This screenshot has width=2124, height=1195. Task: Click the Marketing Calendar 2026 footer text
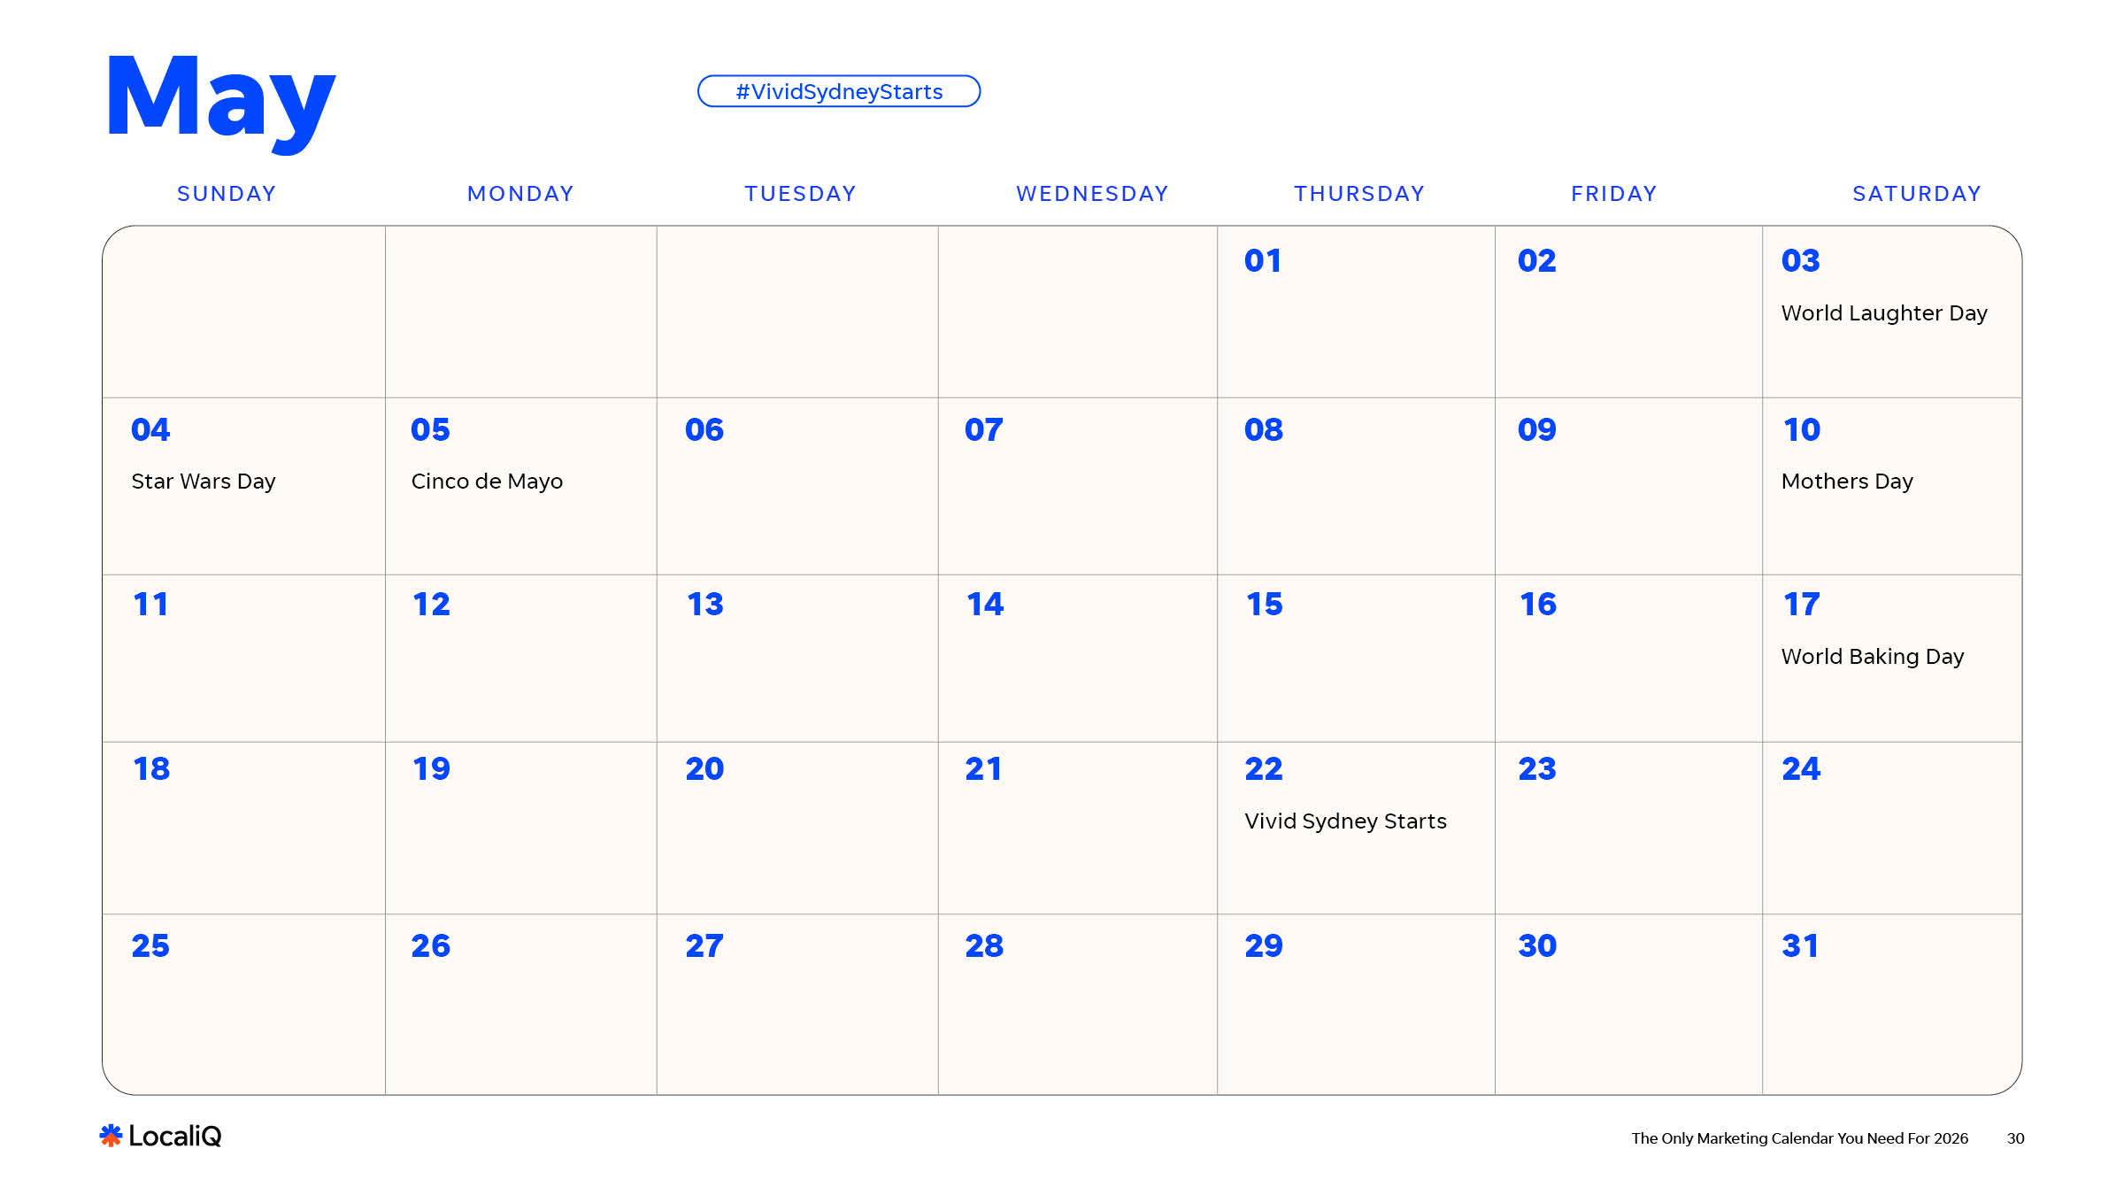[x=1799, y=1138]
